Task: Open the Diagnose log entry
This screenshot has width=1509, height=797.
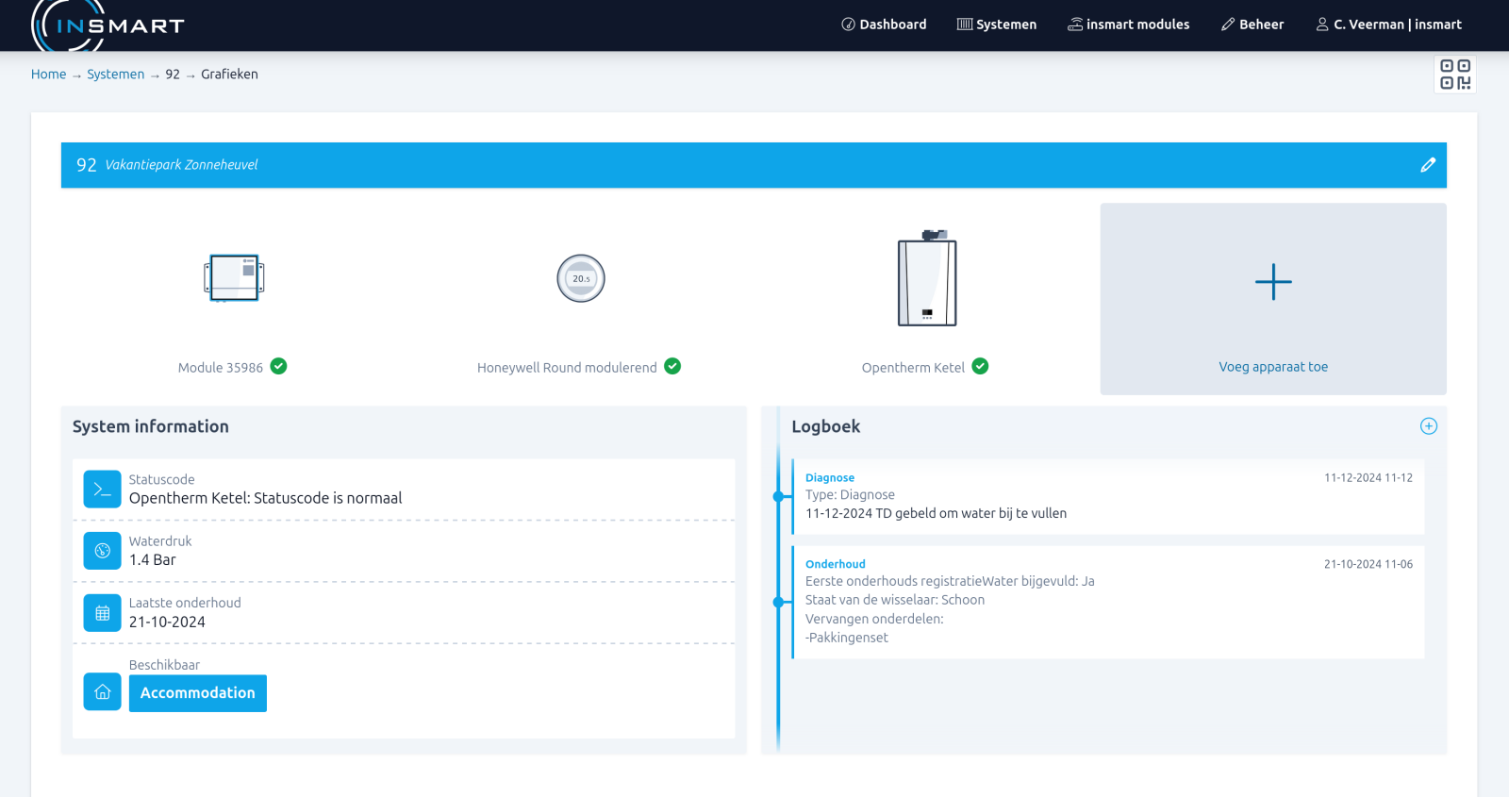Action: pos(1109,496)
